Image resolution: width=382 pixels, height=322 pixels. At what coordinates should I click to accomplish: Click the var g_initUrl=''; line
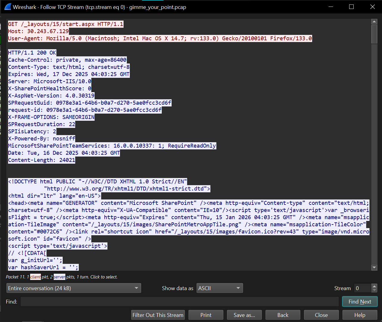click(35, 260)
